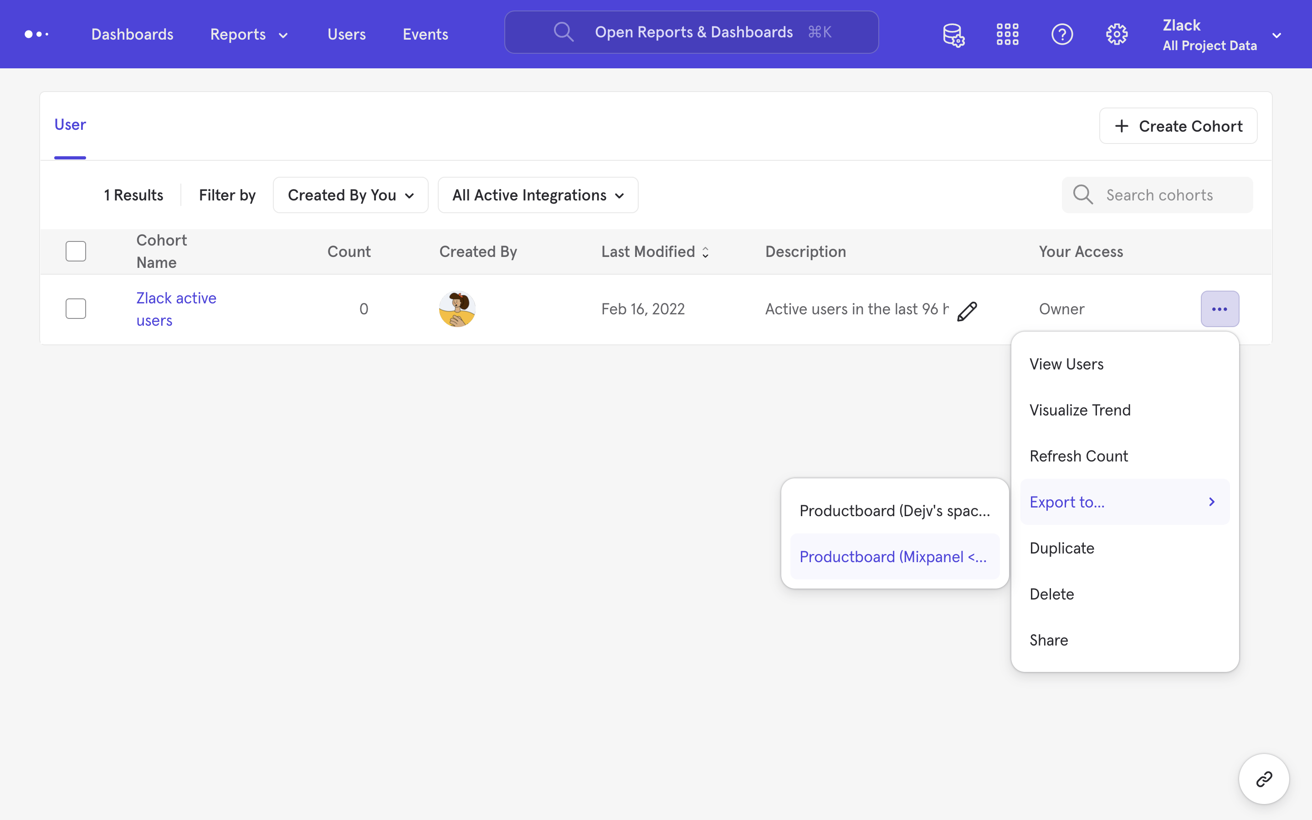Check the checkbox for Zlack active users row
This screenshot has width=1312, height=820.
(75, 308)
